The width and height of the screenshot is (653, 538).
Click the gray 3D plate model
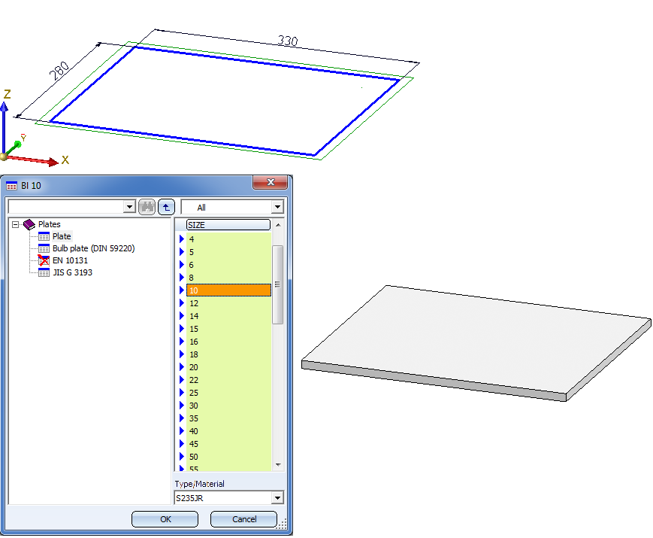tap(475, 342)
